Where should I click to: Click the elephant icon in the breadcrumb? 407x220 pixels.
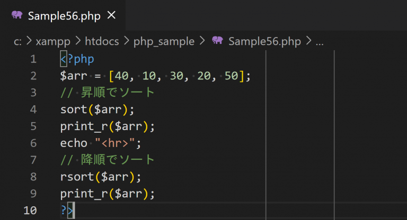pyautogui.click(x=217, y=41)
